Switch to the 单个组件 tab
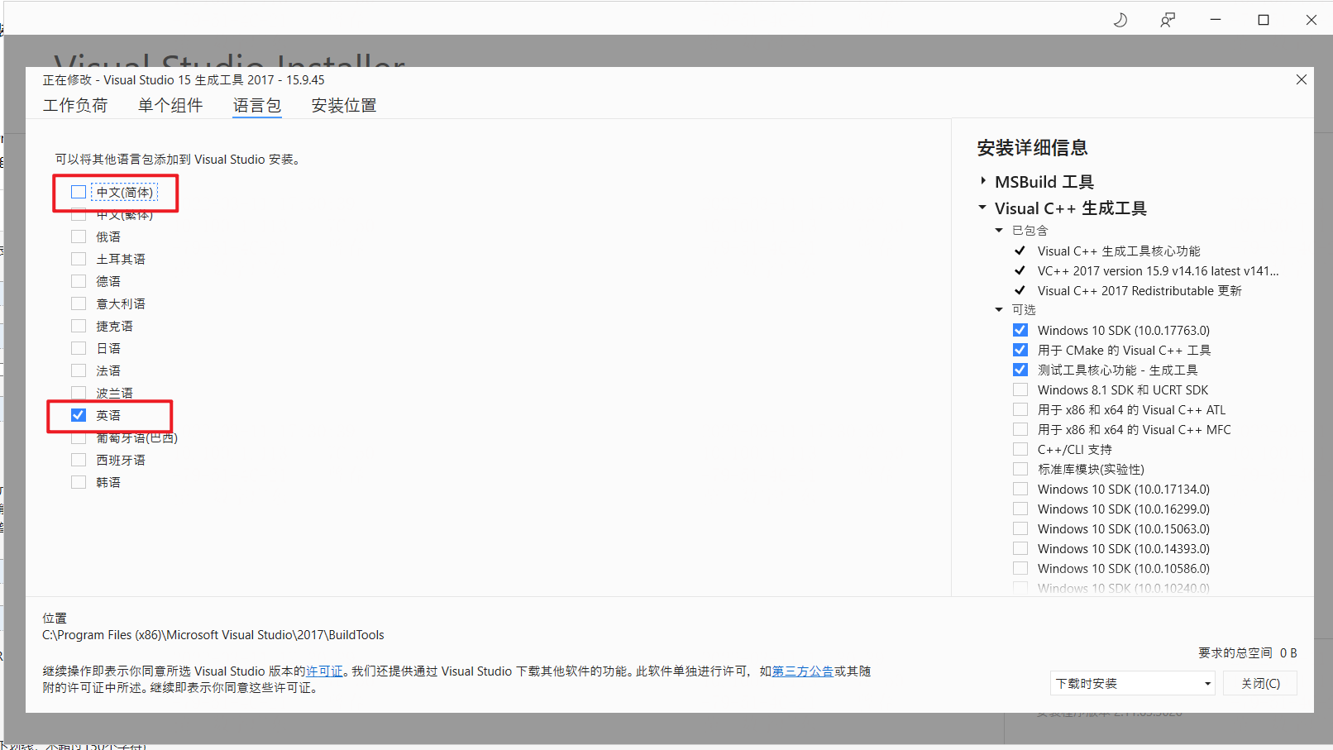This screenshot has height=750, width=1333. (x=170, y=105)
